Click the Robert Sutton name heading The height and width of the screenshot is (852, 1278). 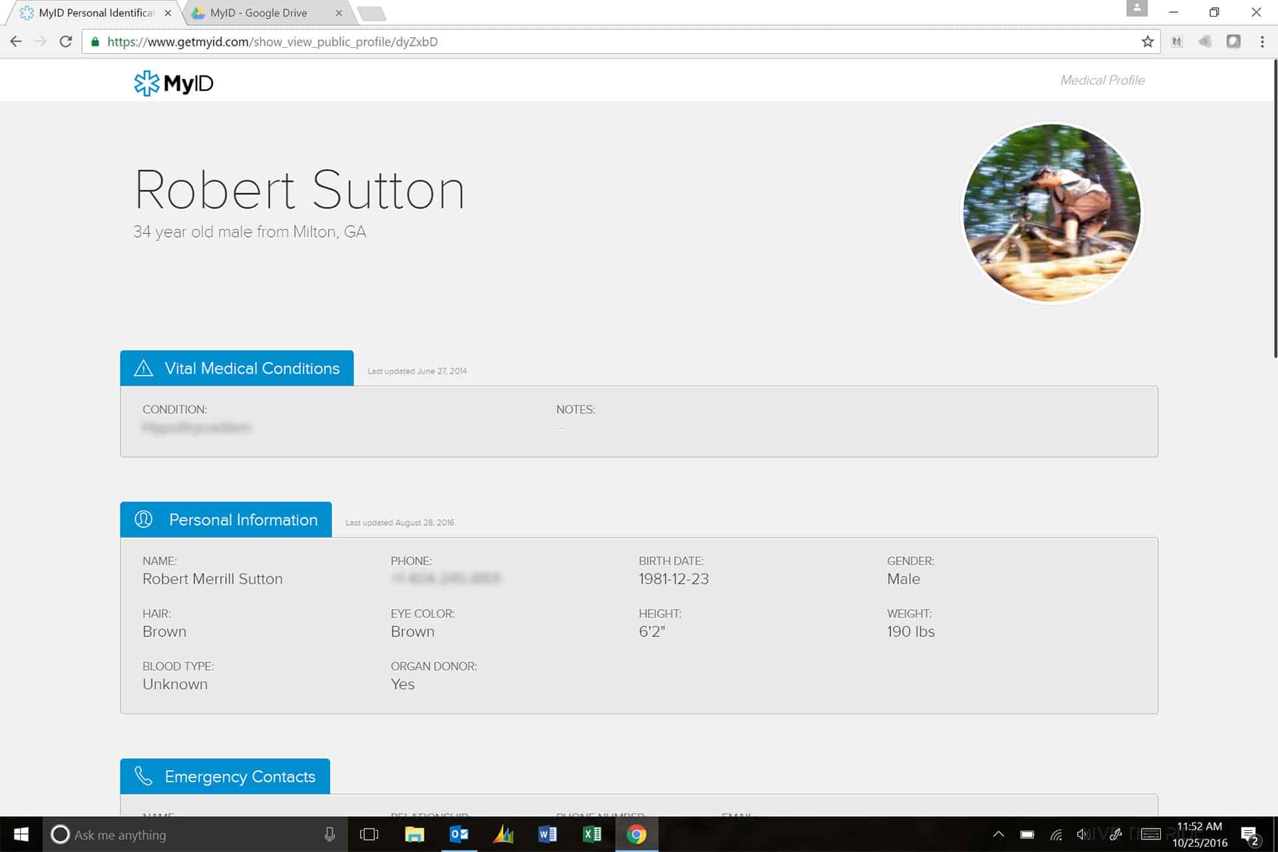point(299,190)
